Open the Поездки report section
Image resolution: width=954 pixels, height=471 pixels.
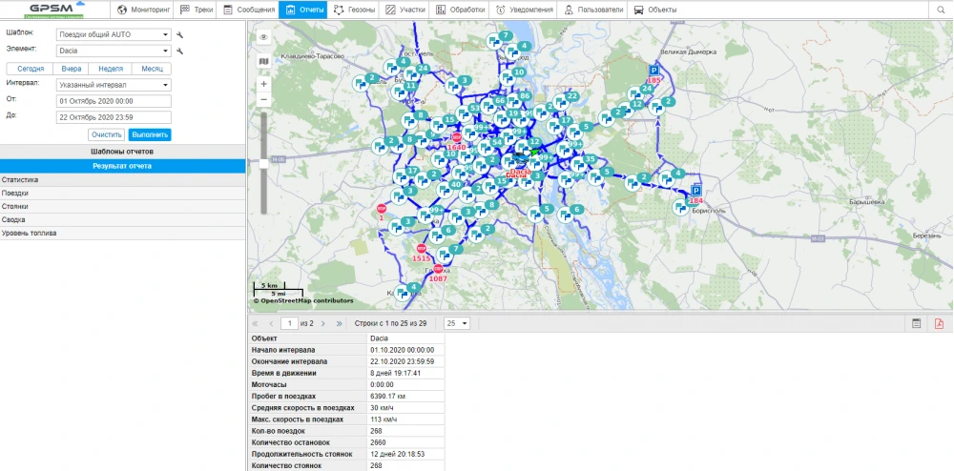pos(122,194)
